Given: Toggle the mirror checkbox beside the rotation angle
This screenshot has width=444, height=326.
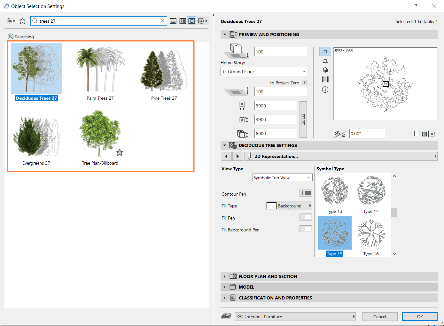Looking at the screenshot, I should pyautogui.click(x=417, y=134).
